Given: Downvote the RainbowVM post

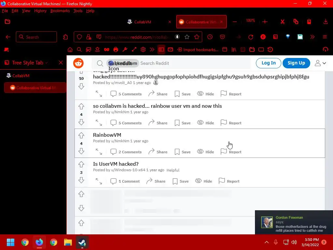Looking at the screenshot, I should (x=81, y=151).
